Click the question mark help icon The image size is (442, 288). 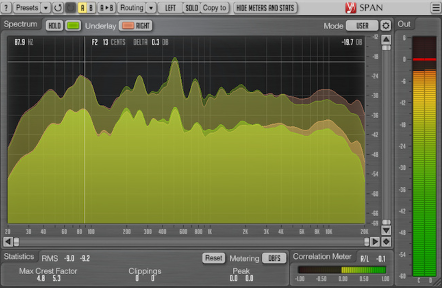point(7,8)
